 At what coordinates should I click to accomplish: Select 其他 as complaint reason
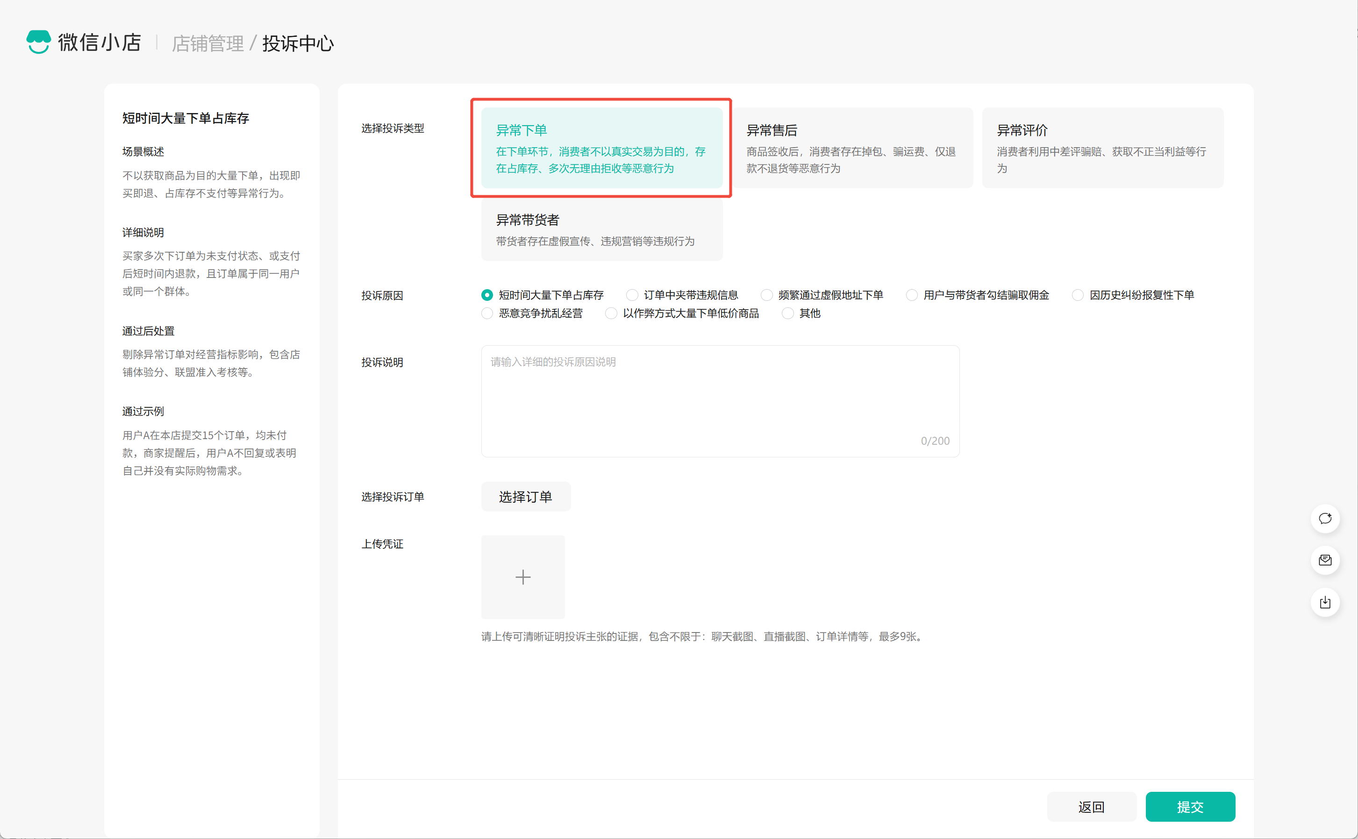click(787, 313)
